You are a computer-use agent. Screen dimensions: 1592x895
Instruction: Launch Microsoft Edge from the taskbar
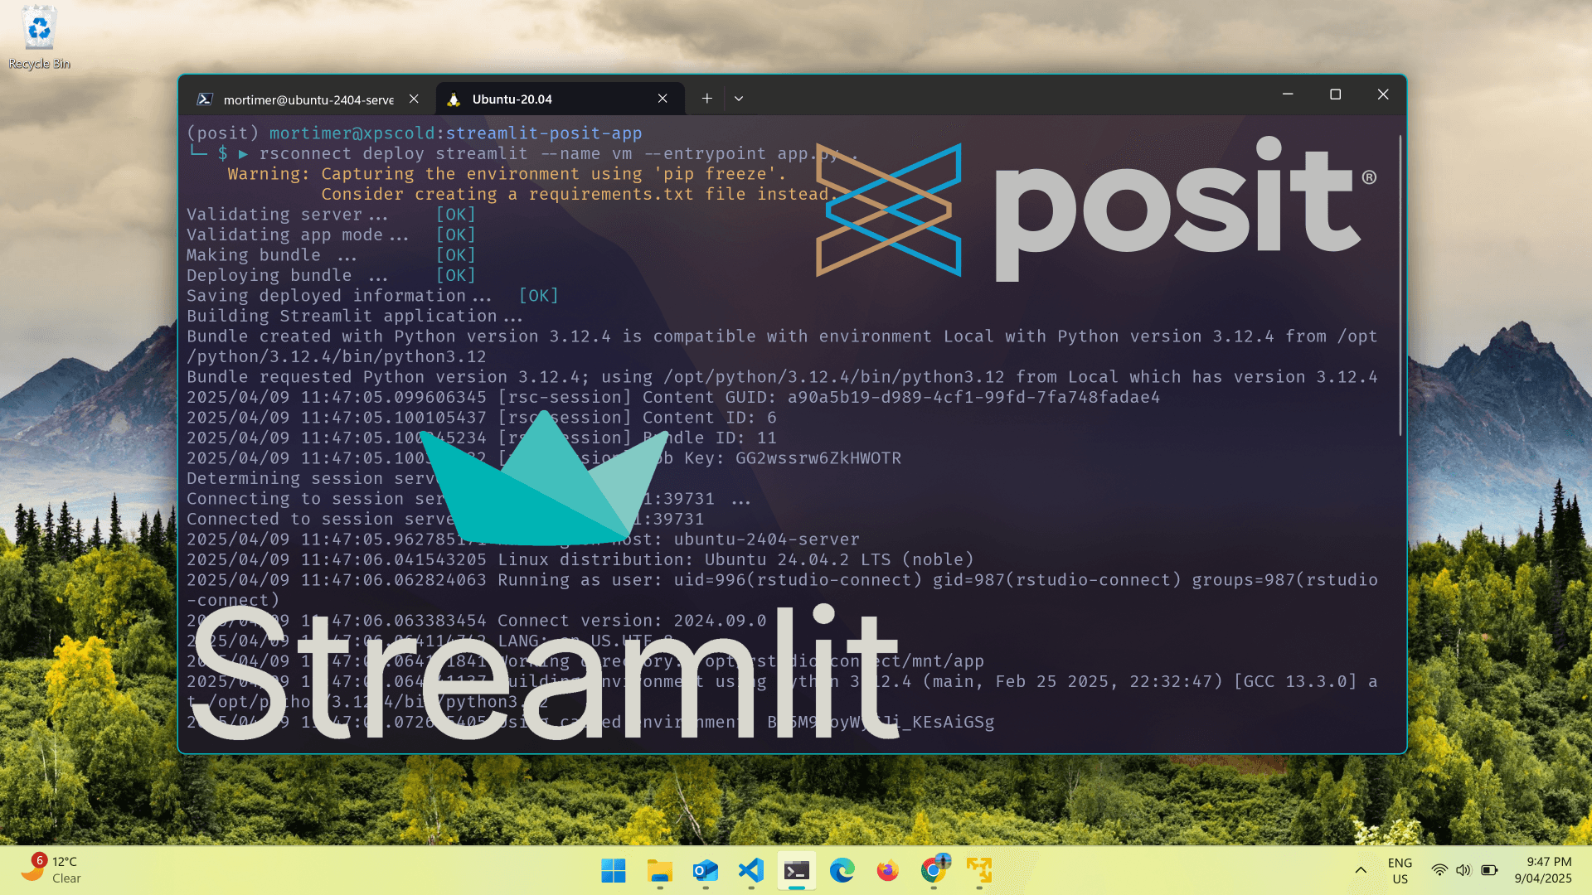(x=842, y=871)
